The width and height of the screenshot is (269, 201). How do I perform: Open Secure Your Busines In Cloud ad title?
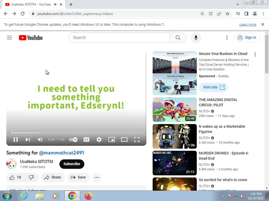click(223, 54)
